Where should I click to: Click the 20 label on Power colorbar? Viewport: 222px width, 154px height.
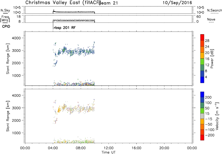click(x=207, y=53)
